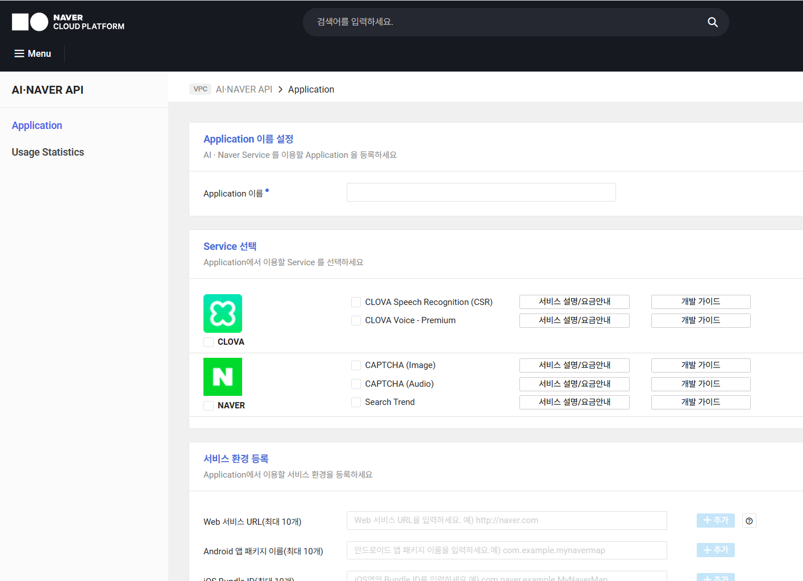Open the hamburger Menu
This screenshot has height=581, width=803.
(x=33, y=53)
